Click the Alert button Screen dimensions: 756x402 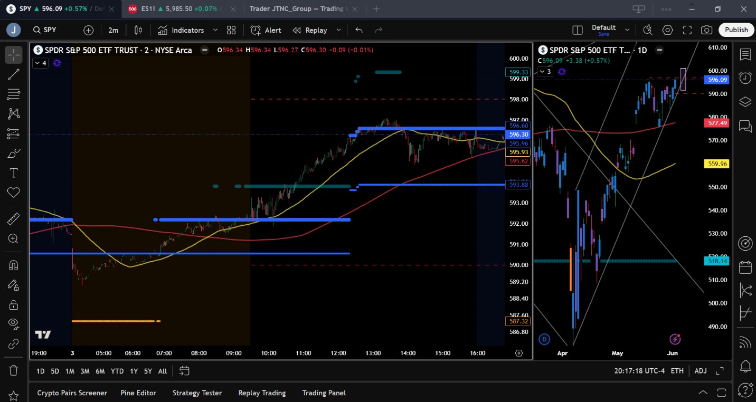pos(266,30)
